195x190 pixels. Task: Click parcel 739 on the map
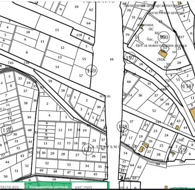[26, 63]
